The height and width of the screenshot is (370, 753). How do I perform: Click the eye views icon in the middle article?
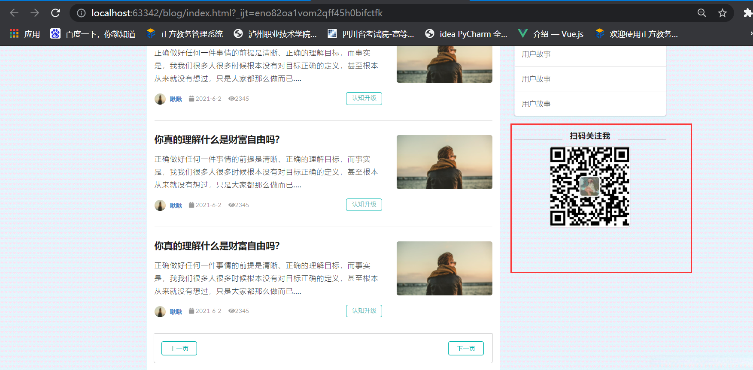coord(231,205)
